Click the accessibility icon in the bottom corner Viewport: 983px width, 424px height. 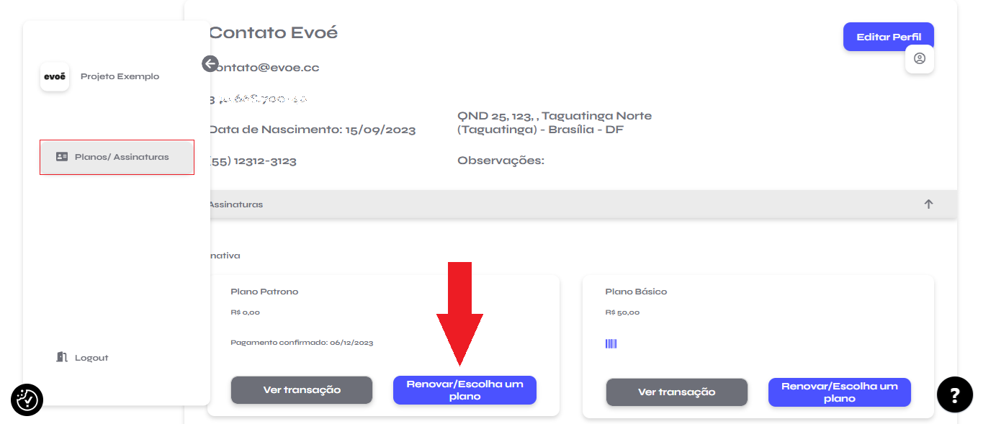27,399
